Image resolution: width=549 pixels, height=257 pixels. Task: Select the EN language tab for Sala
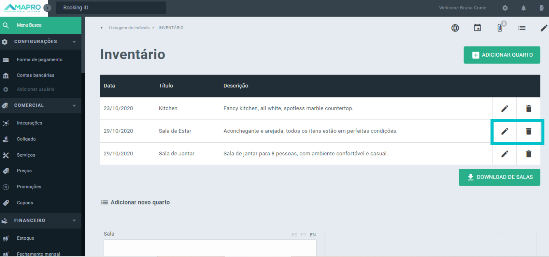pyautogui.click(x=313, y=235)
